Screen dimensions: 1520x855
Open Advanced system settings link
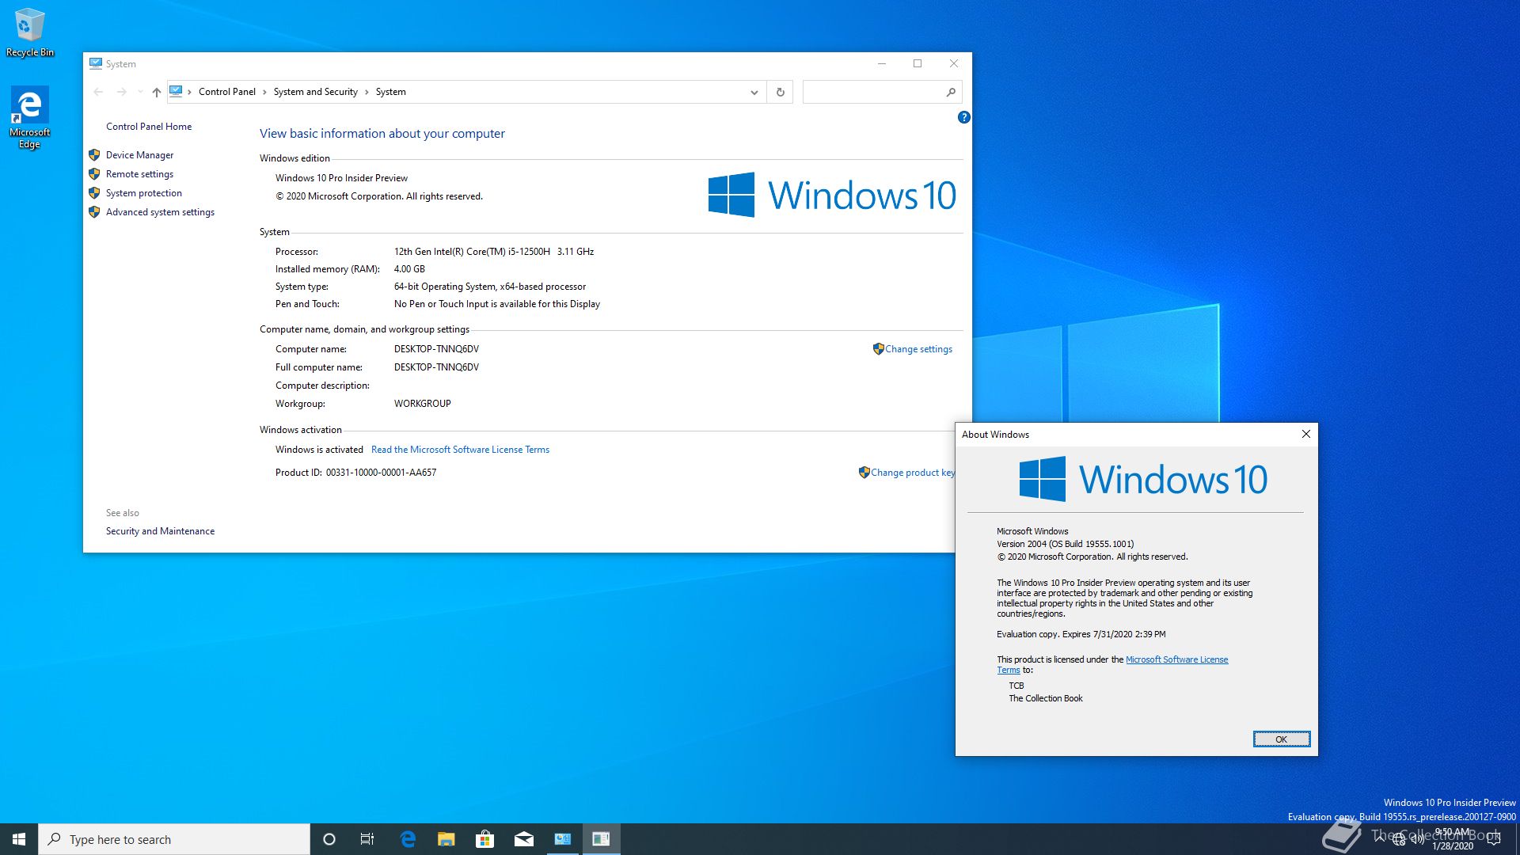[x=160, y=212]
